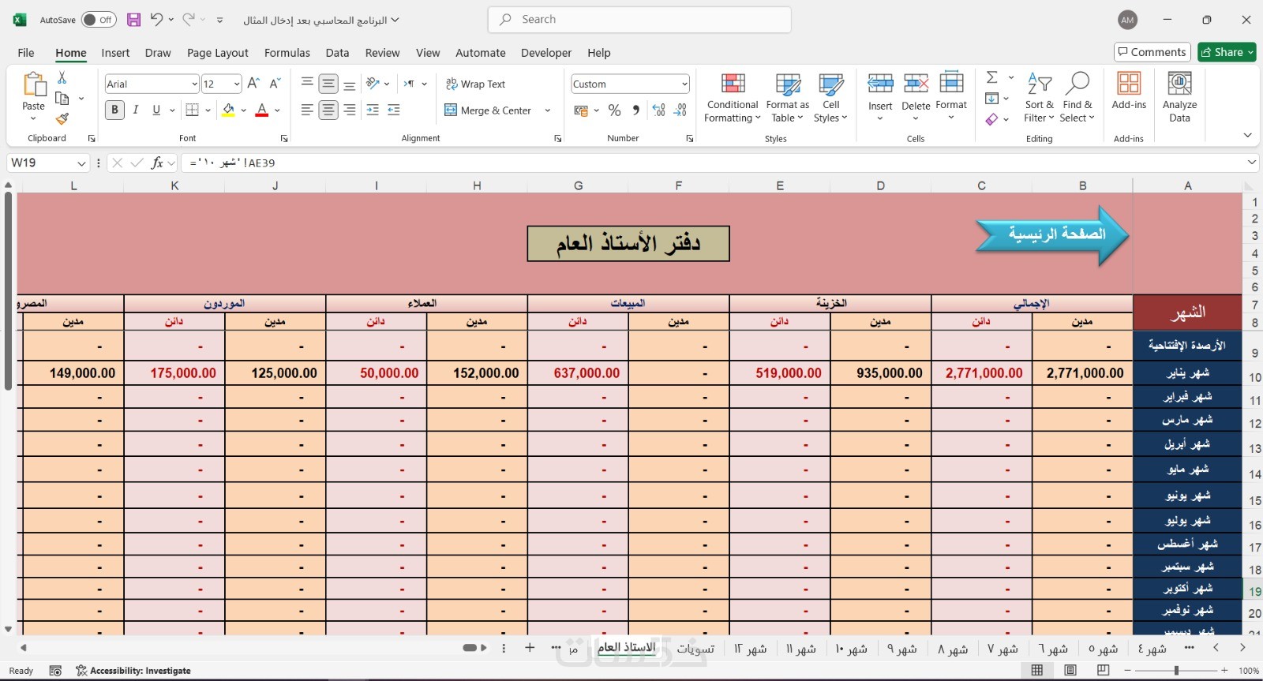Click Accessibility: Investigate in status bar
This screenshot has height=681, width=1263.
[x=133, y=671]
